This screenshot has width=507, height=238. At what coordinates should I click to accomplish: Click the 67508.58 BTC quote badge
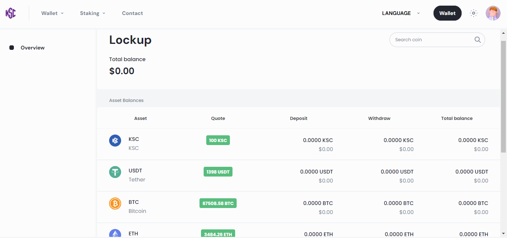(x=218, y=203)
